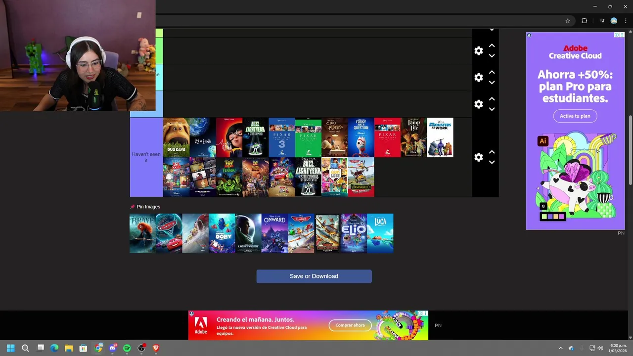Launch Microsoft Edge from the taskbar
Image resolution: width=633 pixels, height=356 pixels.
click(54, 348)
